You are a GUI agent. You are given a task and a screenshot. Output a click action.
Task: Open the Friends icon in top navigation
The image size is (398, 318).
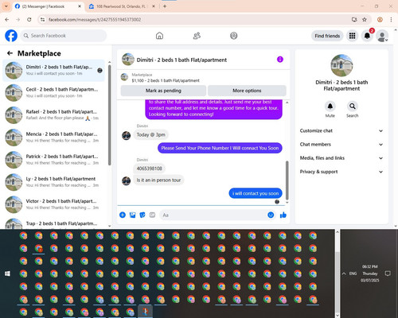197,36
